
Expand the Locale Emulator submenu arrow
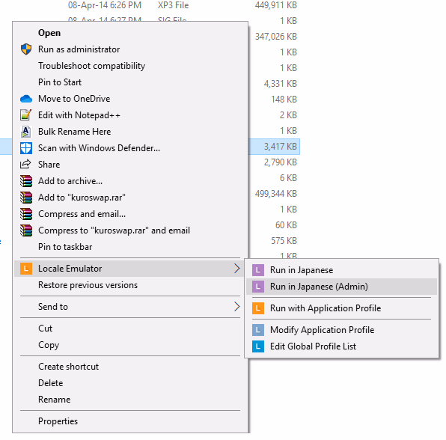[x=236, y=268]
